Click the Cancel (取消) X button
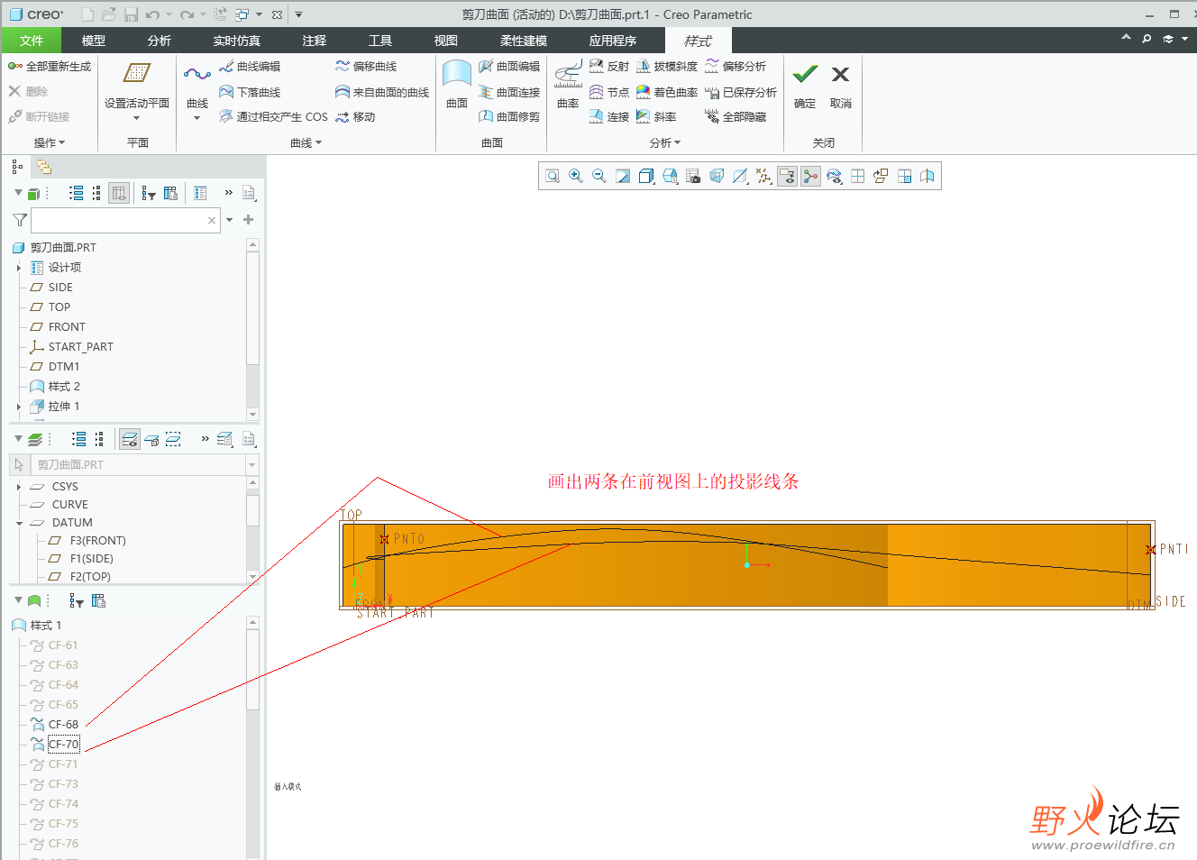This screenshot has height=860, width=1197. [840, 85]
